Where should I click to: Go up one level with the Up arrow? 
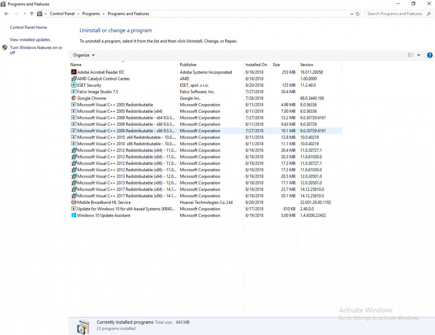click(32, 14)
